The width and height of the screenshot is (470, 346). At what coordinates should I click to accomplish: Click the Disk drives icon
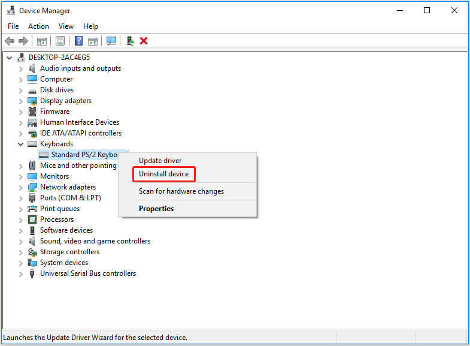click(x=32, y=91)
